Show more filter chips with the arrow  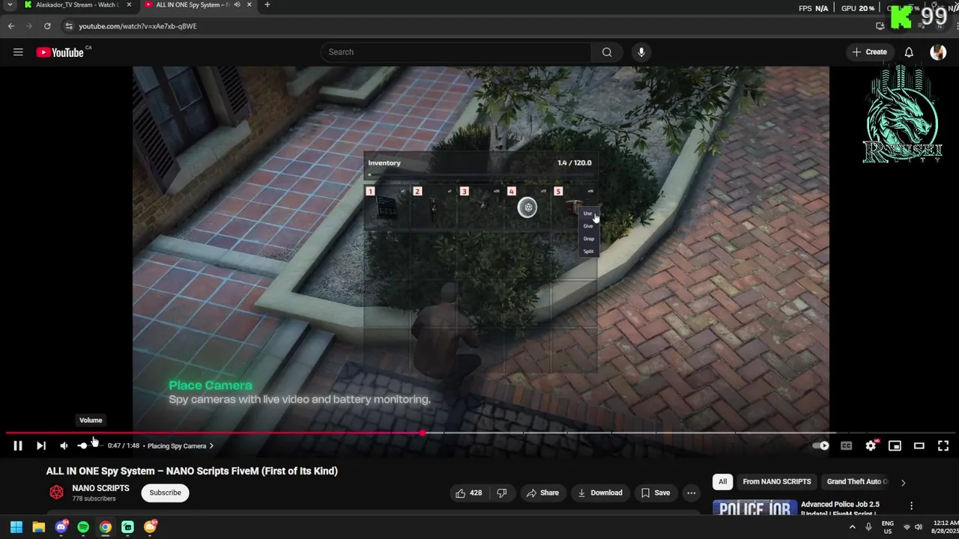click(x=903, y=482)
